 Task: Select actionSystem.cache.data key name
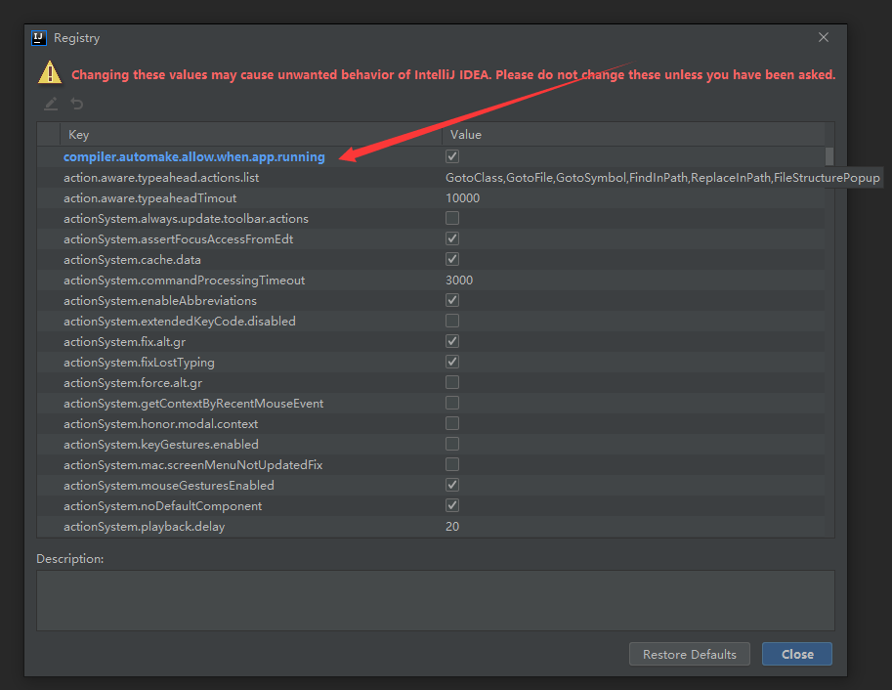point(132,260)
